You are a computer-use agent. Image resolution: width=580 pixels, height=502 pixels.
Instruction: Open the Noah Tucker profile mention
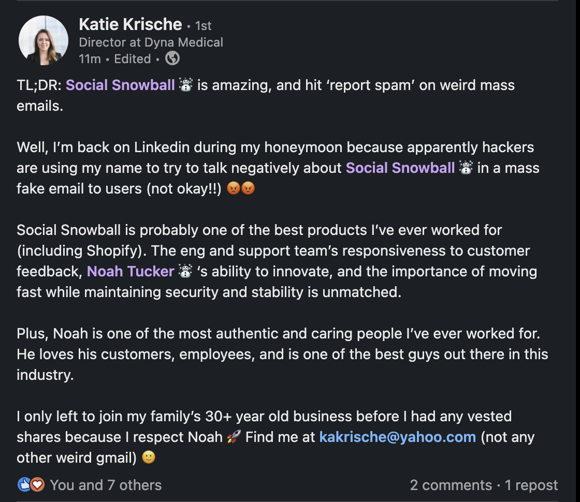(130, 272)
